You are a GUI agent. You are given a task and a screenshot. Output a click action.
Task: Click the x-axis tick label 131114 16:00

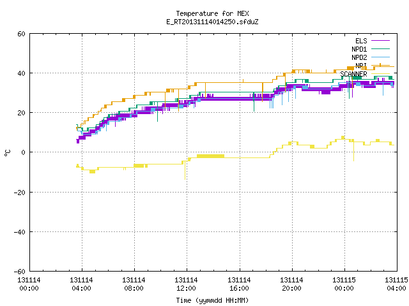click(x=239, y=284)
